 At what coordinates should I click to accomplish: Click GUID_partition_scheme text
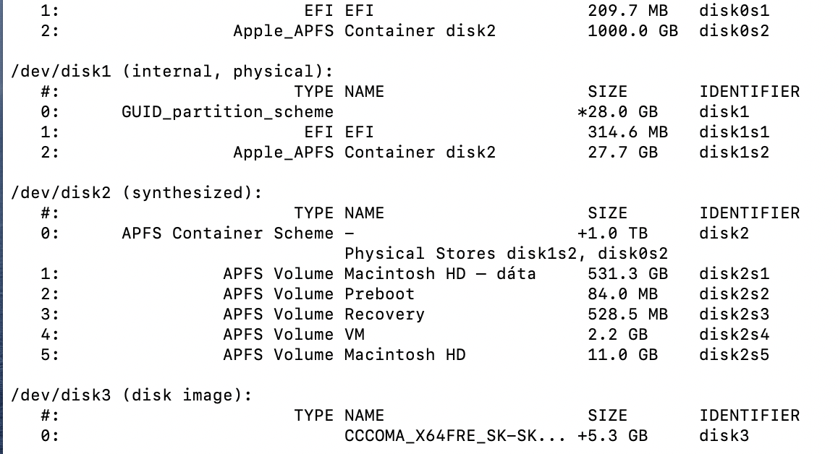(x=228, y=112)
